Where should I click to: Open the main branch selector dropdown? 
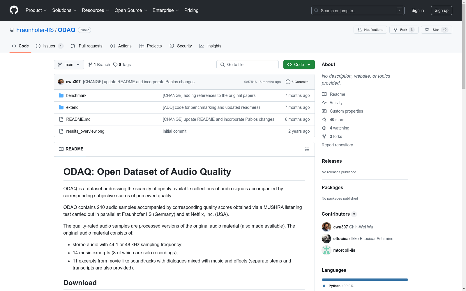pyautogui.click(x=69, y=65)
